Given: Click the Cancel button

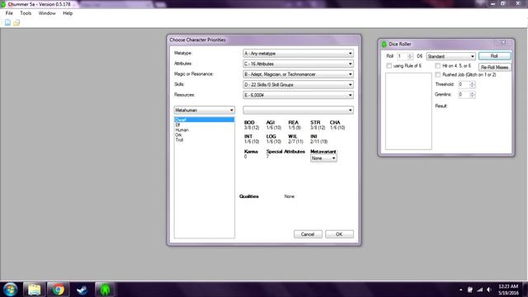Looking at the screenshot, I should (x=308, y=234).
